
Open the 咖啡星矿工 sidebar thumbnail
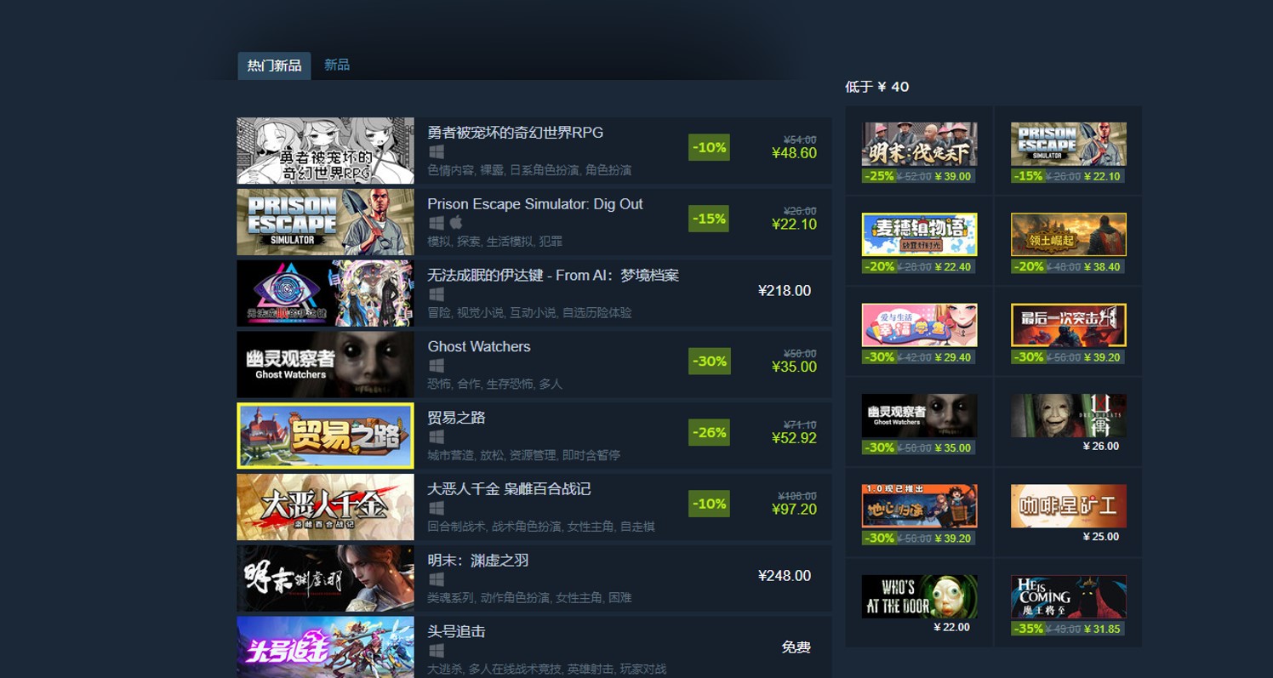coord(1069,506)
